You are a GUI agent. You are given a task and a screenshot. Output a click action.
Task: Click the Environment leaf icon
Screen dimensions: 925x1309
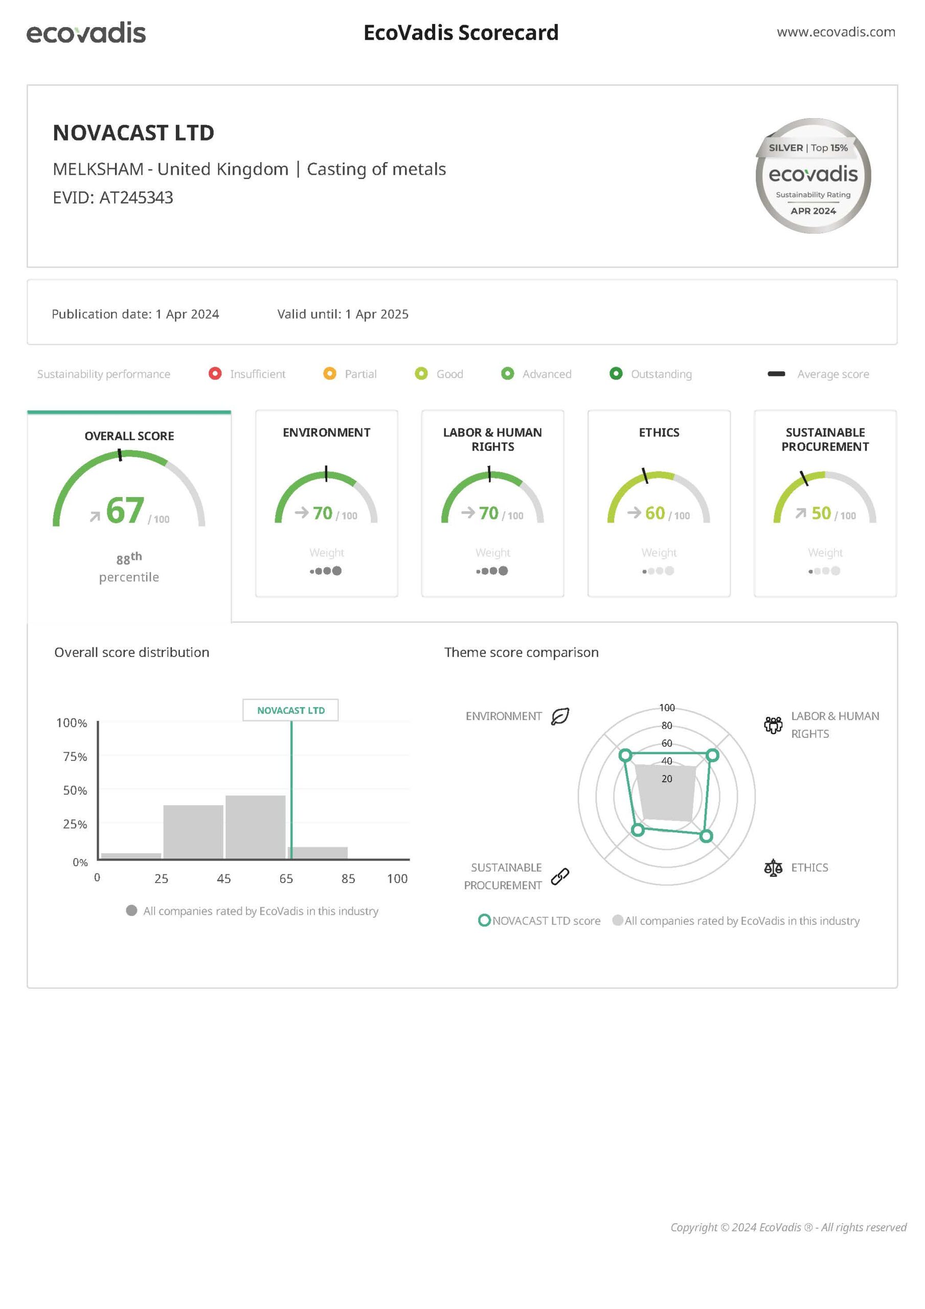point(560,717)
